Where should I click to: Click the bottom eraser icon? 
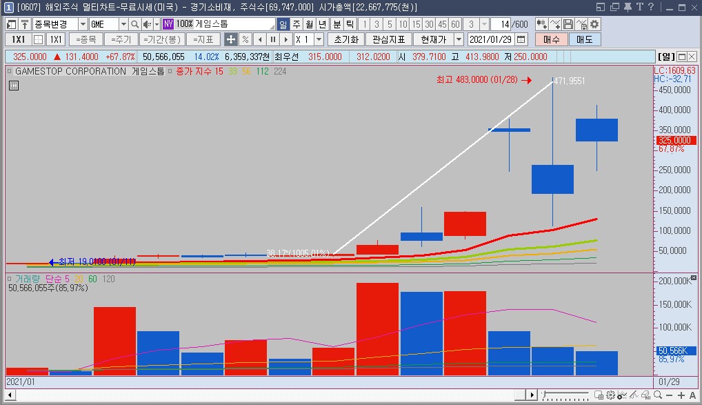click(645, 395)
